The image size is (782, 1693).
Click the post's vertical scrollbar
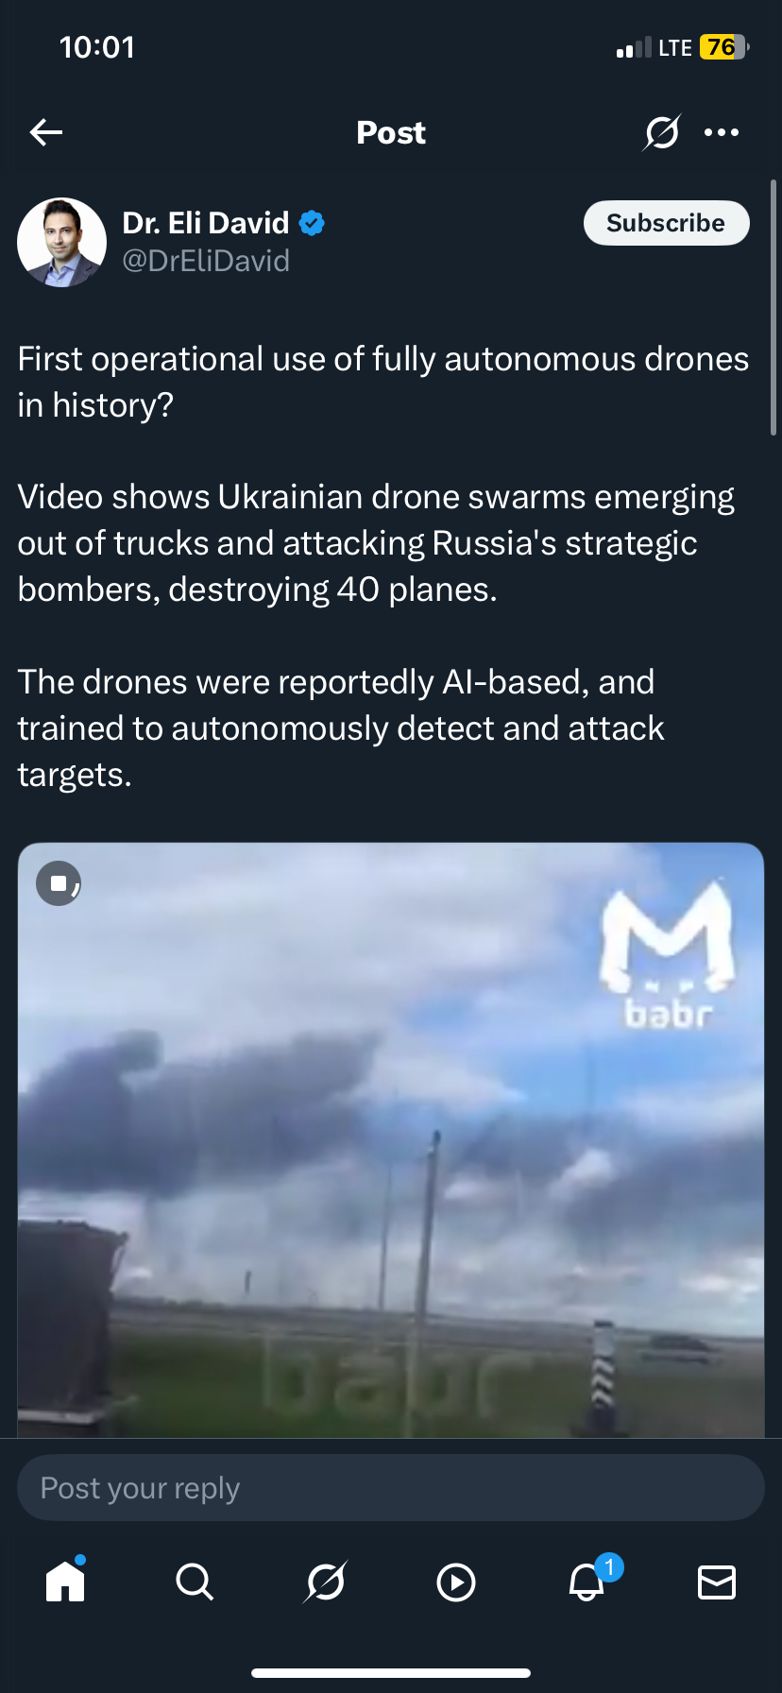click(773, 307)
